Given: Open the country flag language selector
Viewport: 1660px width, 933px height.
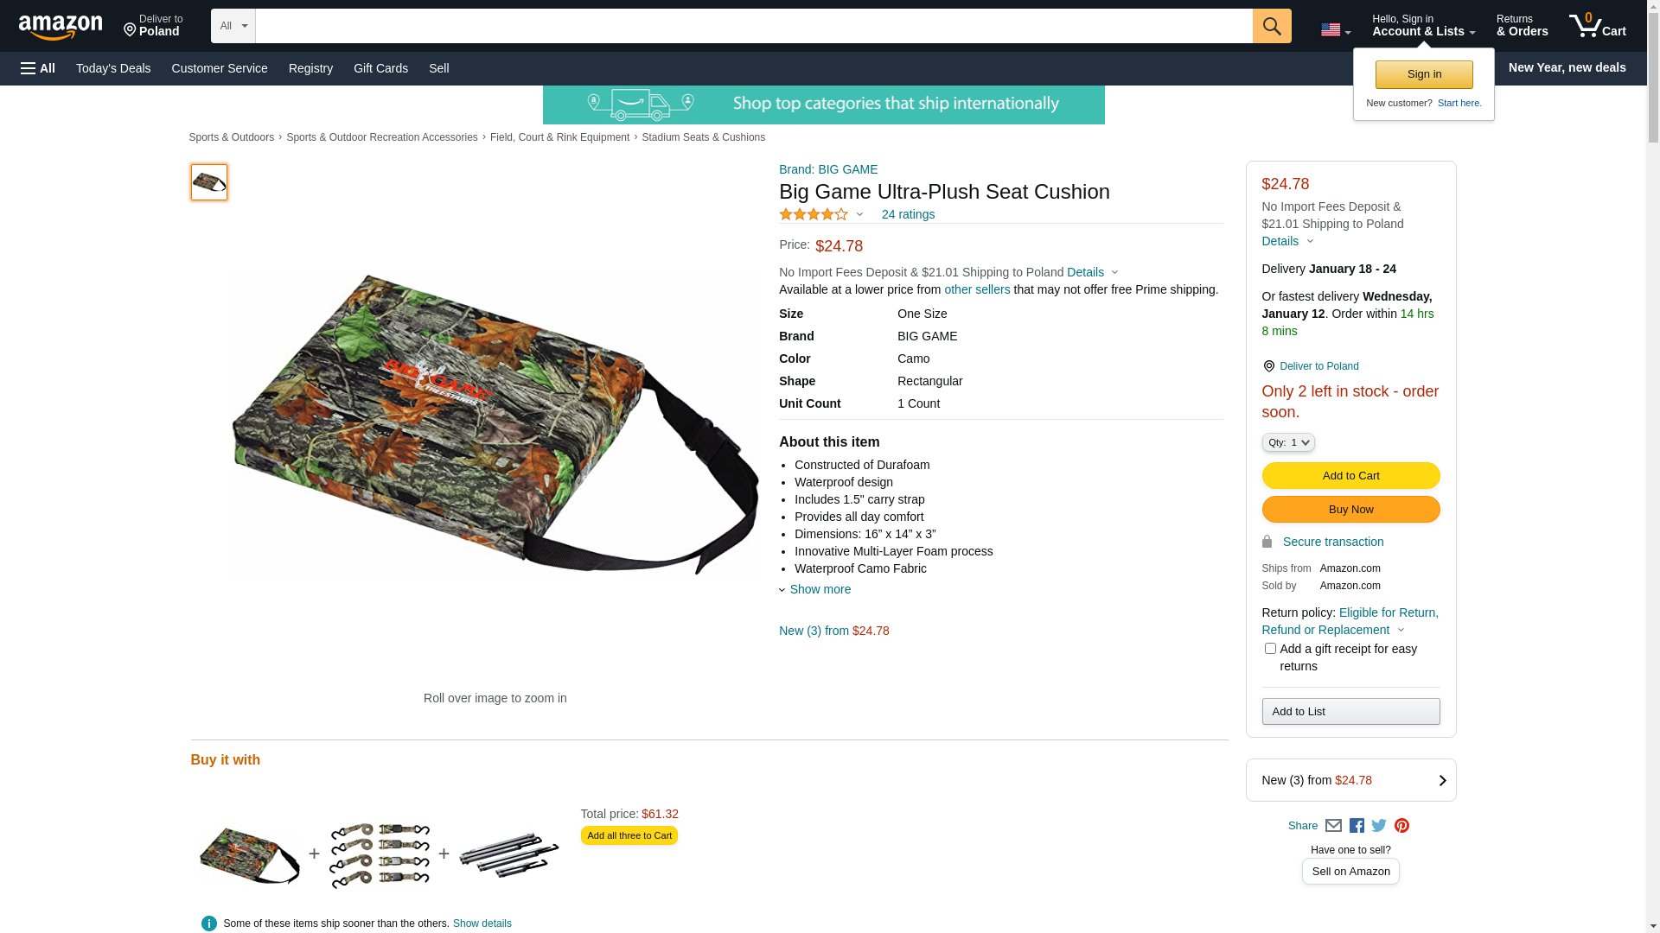Looking at the screenshot, I should [1335, 30].
